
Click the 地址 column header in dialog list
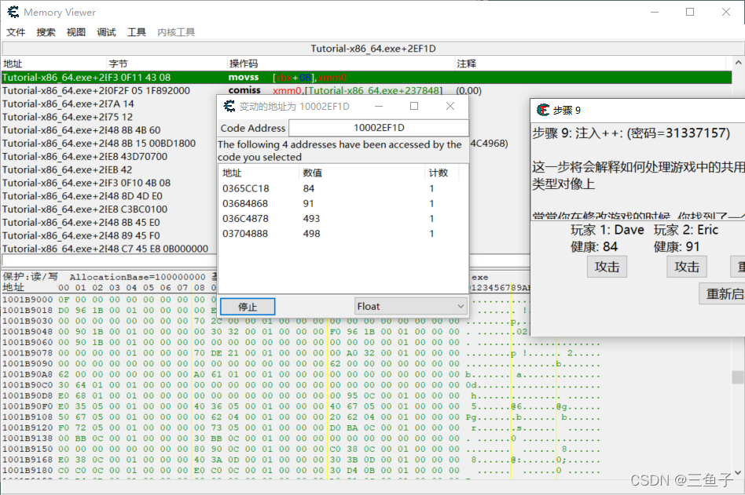259,173
